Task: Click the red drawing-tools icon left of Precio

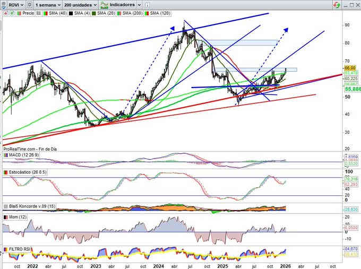Action: [x=5, y=13]
